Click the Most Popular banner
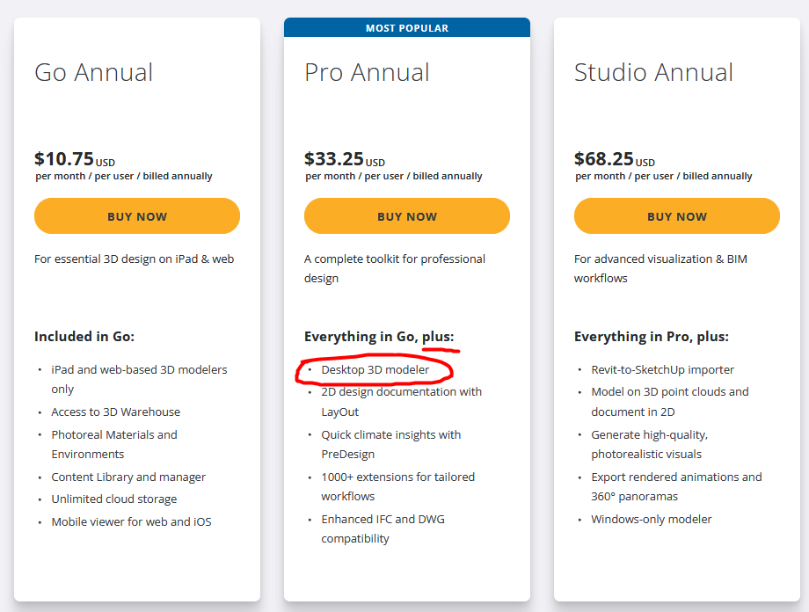 click(x=407, y=28)
